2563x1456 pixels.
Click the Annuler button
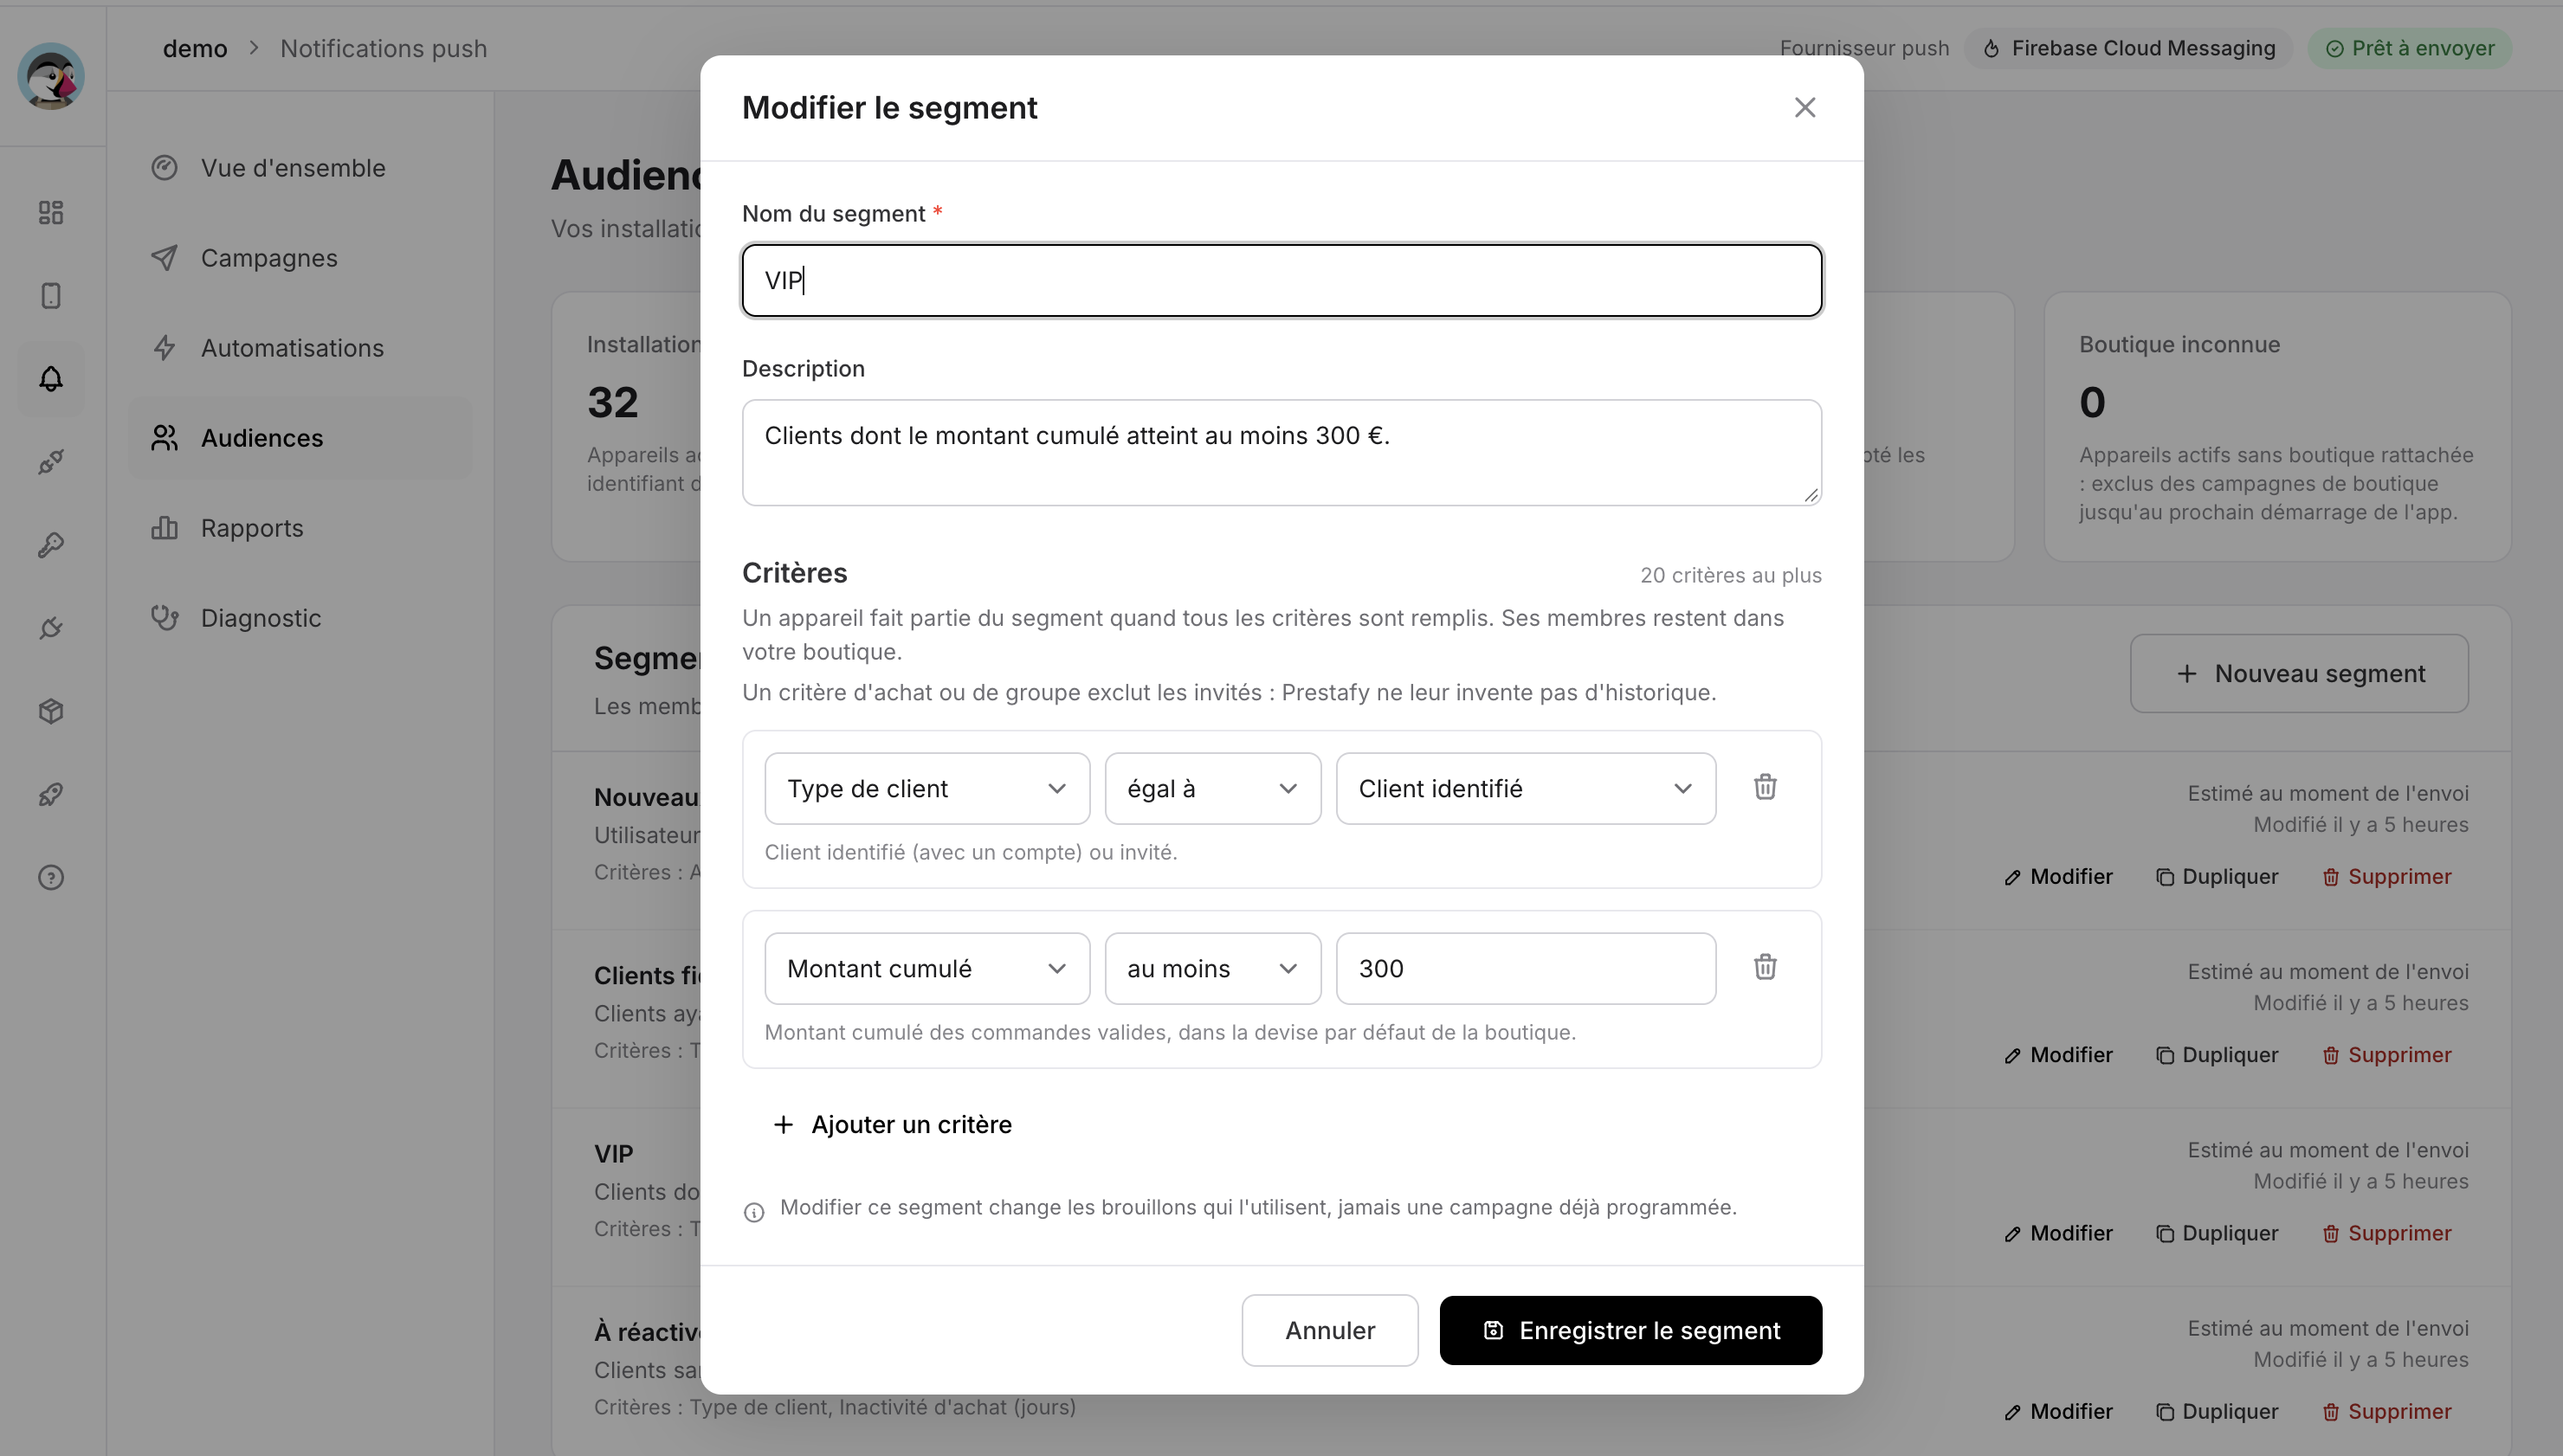(x=1329, y=1330)
